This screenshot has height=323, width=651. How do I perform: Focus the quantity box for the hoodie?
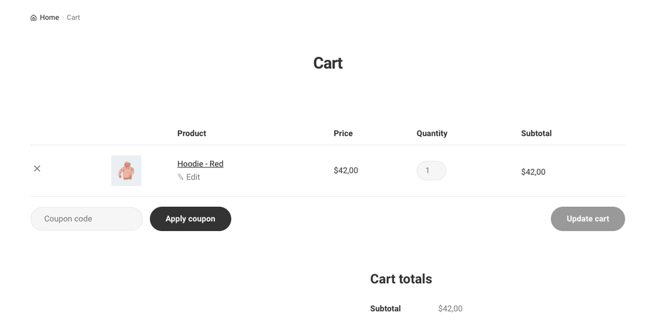click(x=431, y=170)
